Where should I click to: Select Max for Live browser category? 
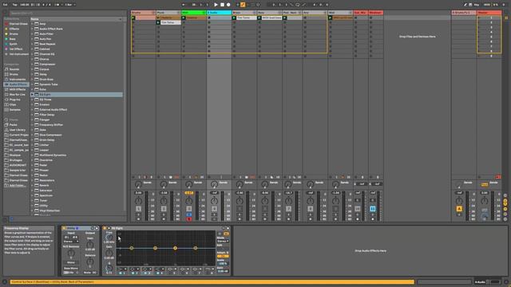[17, 94]
